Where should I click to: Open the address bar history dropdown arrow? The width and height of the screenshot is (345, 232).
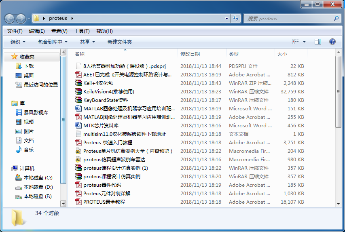pyautogui.click(x=226, y=19)
